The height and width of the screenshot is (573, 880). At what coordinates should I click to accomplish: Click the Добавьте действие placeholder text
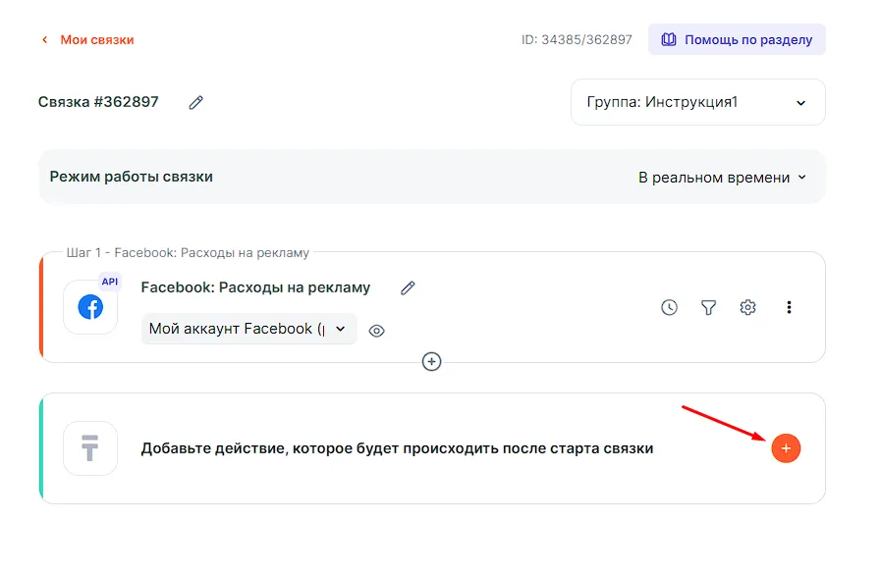[397, 448]
